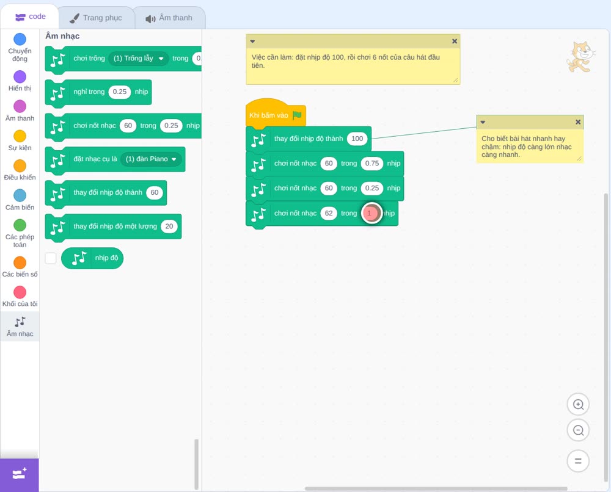Edit the note 62 value field
Screen dimensions: 611x492
point(329,213)
